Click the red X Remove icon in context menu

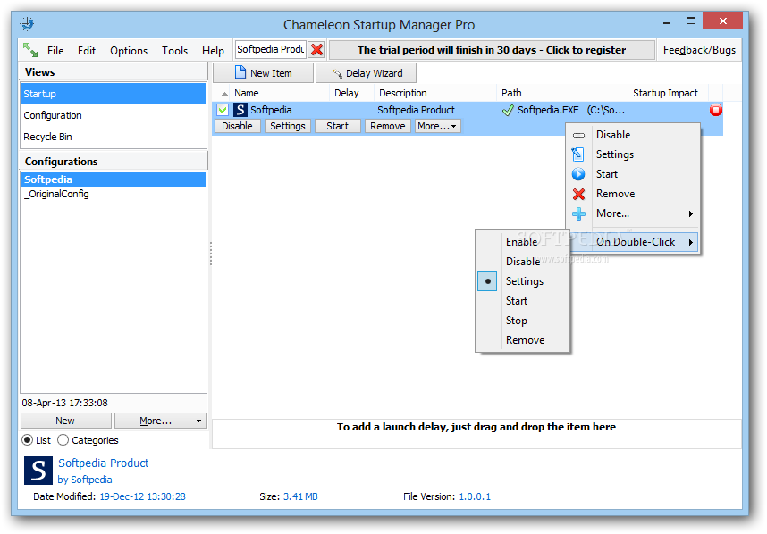(578, 194)
